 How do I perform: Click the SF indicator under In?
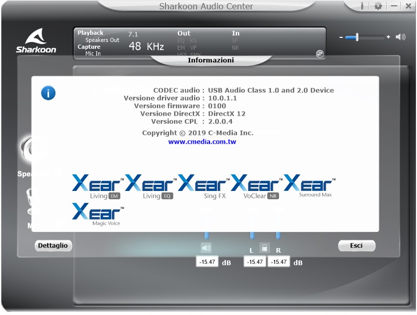pyautogui.click(x=235, y=40)
